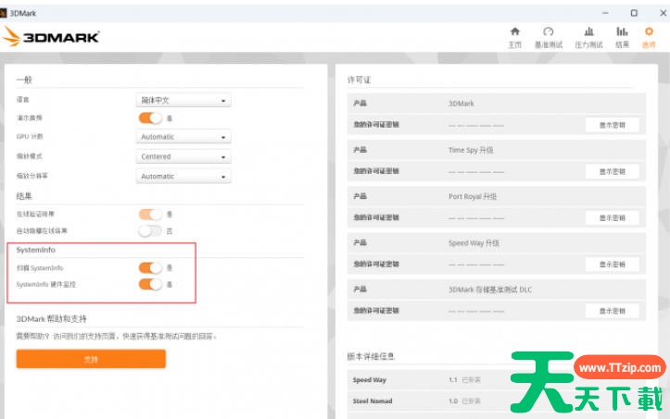Toggle SystemInfo 硬件监控 switch
The height and width of the screenshot is (419, 670).
150,284
